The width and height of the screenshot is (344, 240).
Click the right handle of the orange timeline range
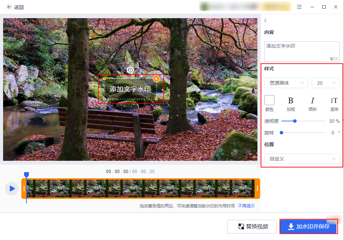[x=257, y=189]
